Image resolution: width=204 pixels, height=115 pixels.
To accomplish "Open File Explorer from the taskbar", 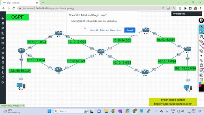I will tap(106, 111).
